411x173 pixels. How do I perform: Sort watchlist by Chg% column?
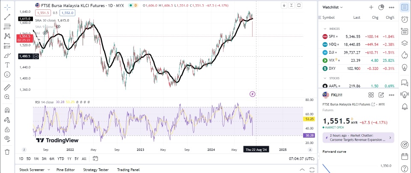point(390,17)
